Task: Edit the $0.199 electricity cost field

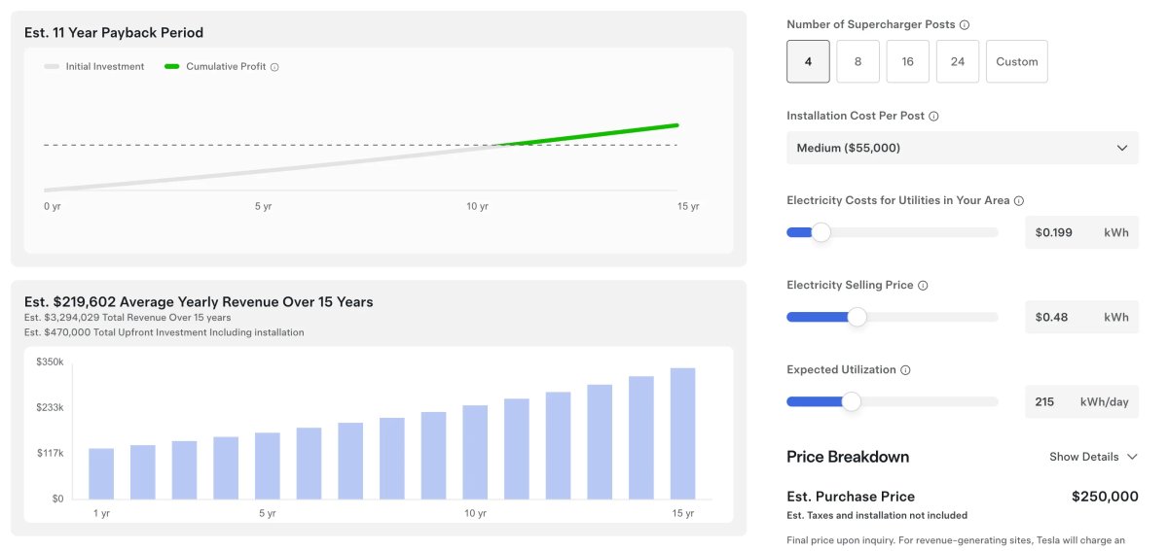Action: coord(1061,233)
